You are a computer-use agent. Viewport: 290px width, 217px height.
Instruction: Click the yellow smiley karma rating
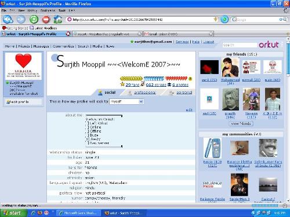[131, 79]
